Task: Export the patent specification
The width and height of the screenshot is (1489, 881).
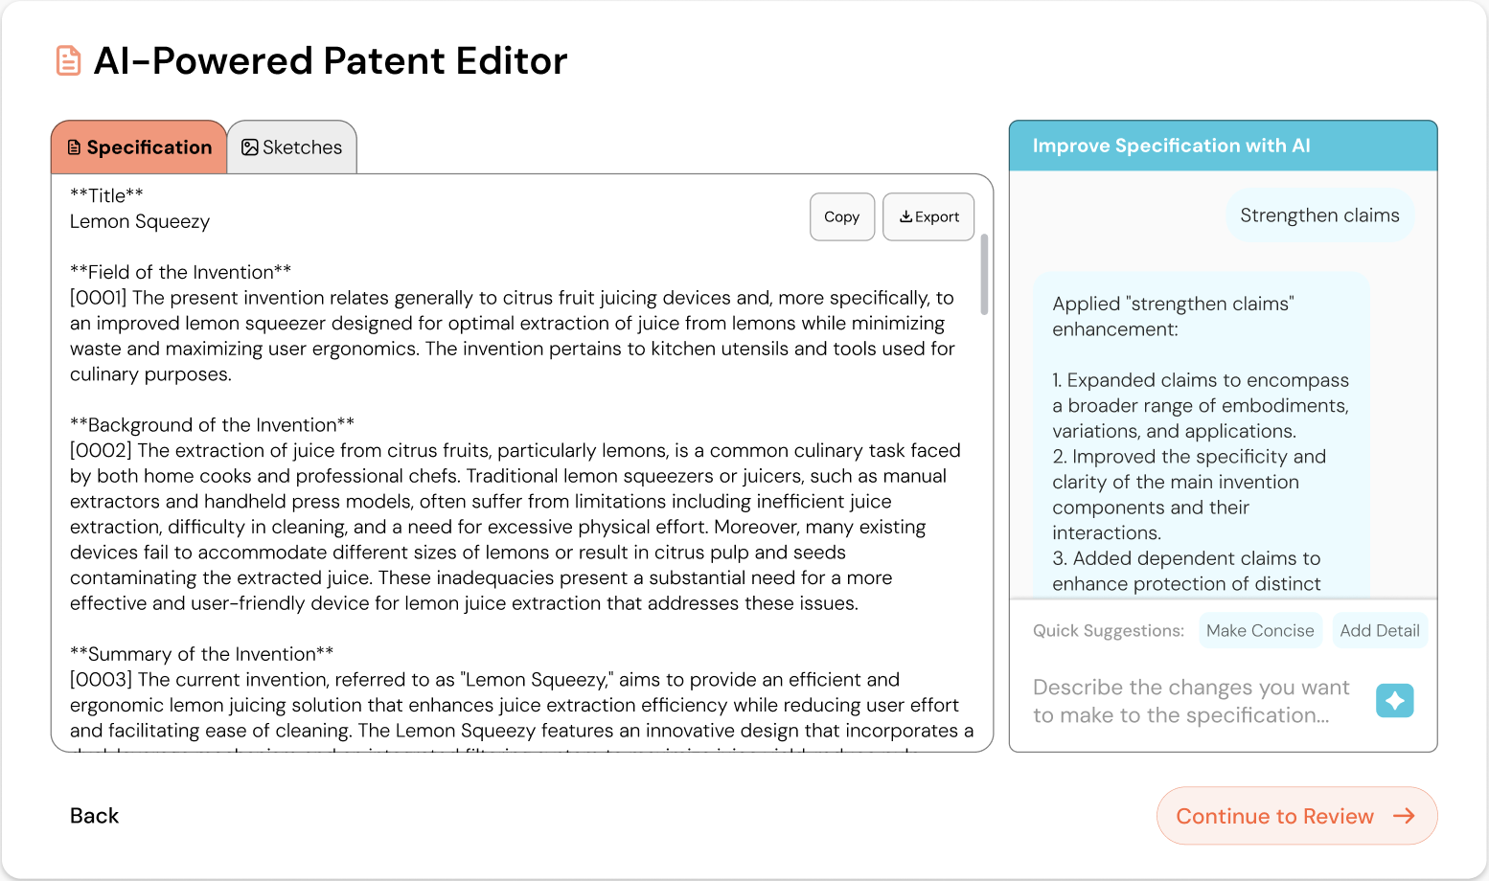Action: coord(928,216)
